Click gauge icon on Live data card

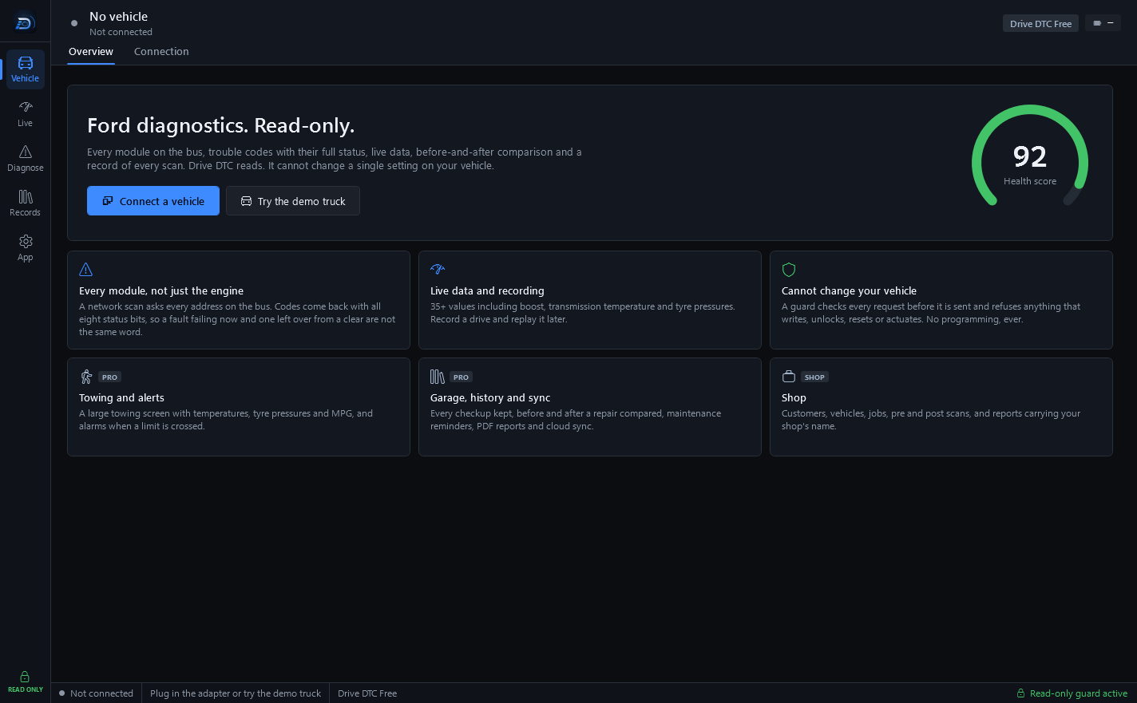(x=438, y=270)
